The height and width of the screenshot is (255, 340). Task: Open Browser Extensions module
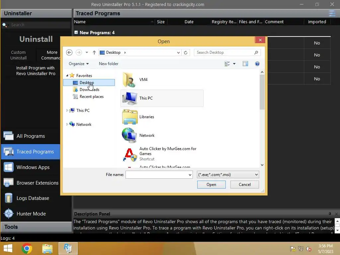pos(31,183)
